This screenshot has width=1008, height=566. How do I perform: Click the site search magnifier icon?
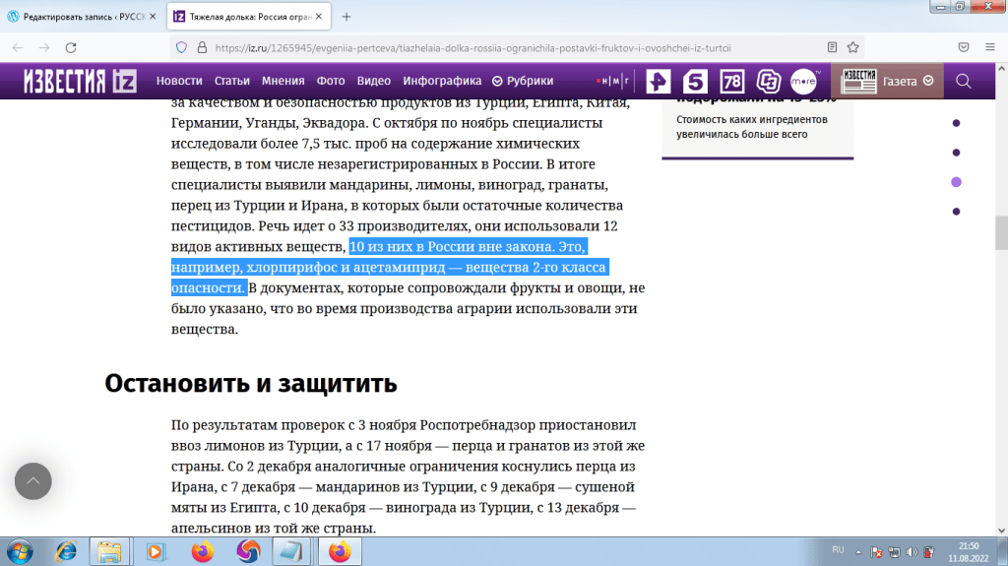963,81
